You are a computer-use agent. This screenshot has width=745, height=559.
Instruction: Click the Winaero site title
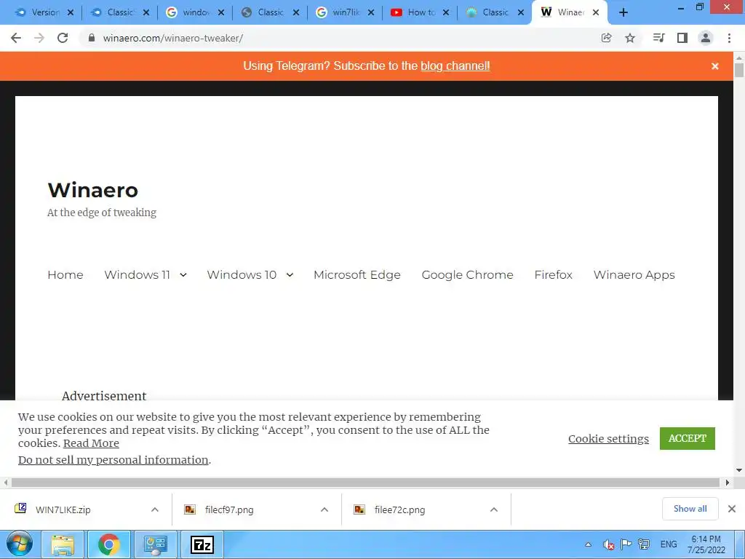(x=92, y=190)
